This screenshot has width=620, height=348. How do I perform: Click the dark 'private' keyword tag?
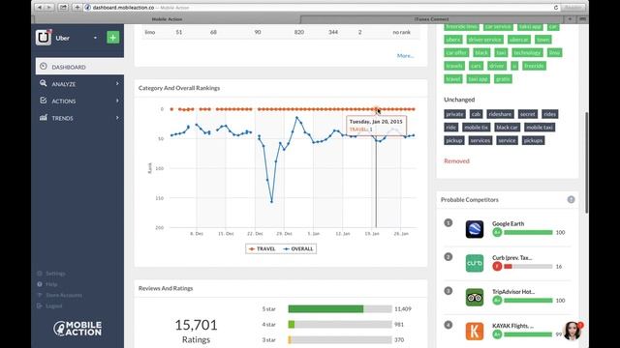[x=454, y=114]
